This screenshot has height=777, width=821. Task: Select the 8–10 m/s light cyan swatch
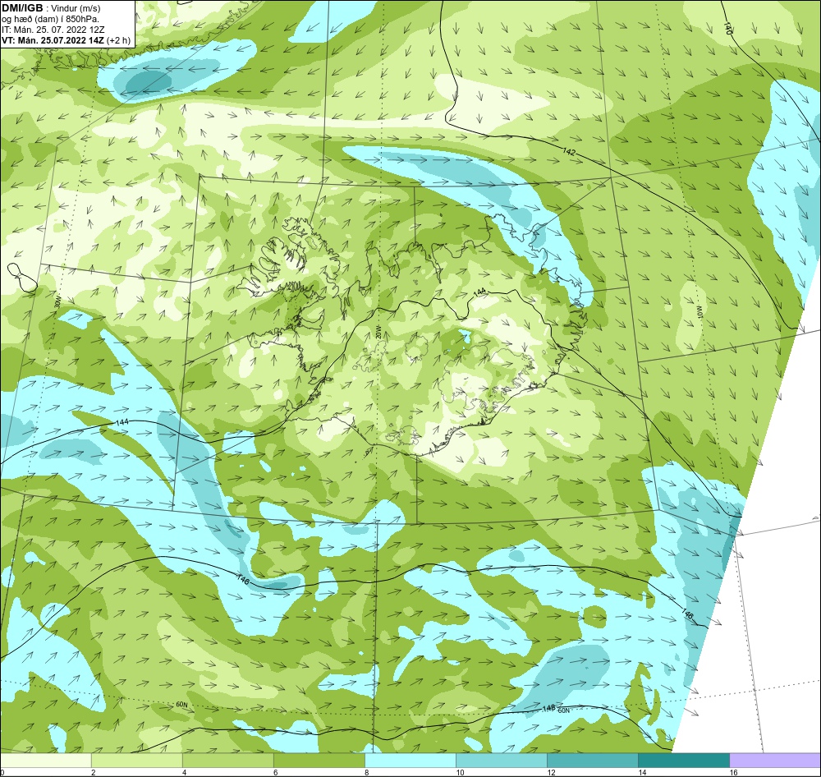coord(410,760)
